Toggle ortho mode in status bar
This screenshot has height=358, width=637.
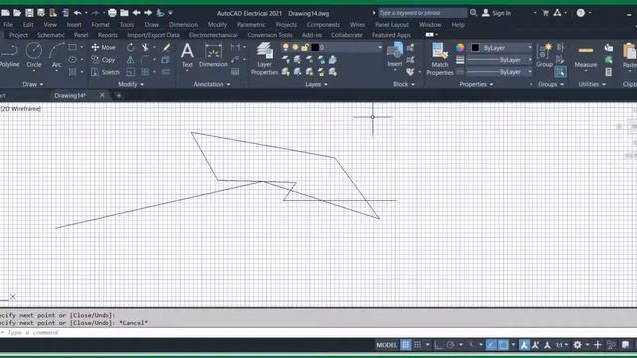[438, 345]
